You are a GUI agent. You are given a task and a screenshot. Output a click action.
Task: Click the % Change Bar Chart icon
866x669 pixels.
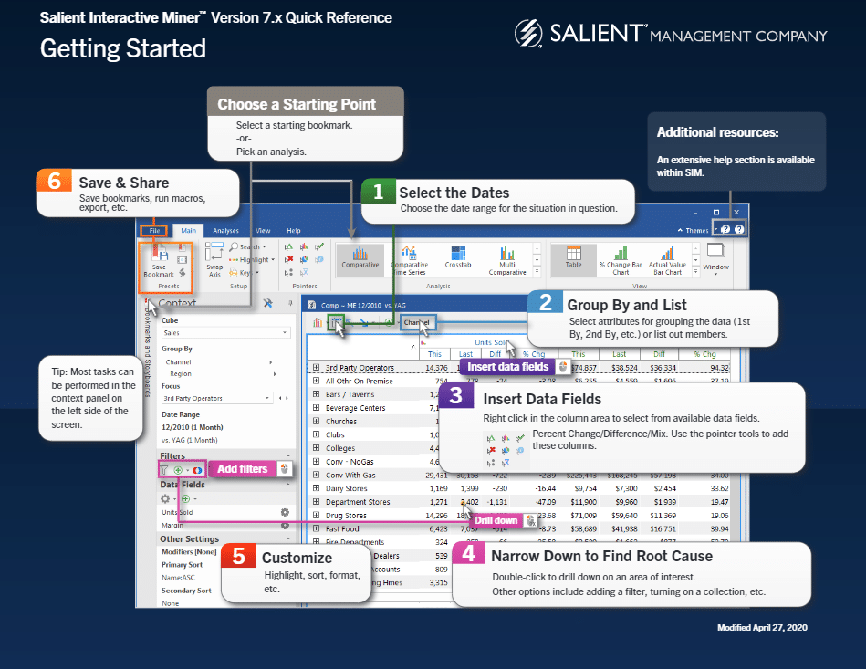[x=621, y=257]
